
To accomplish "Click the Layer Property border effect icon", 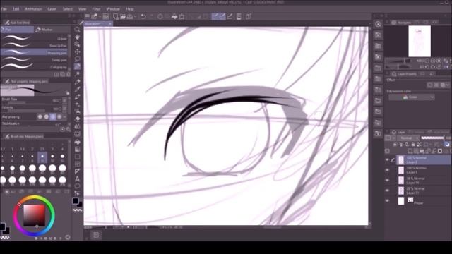I will [x=430, y=85].
